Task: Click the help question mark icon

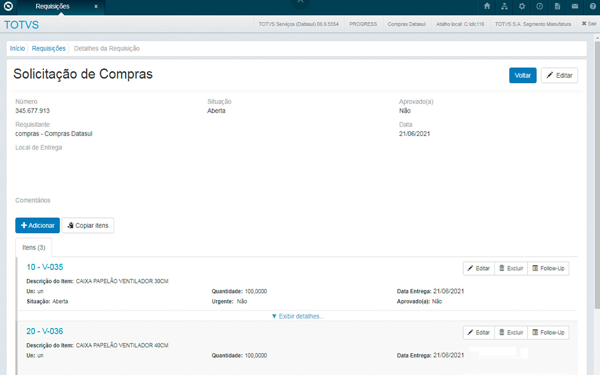Action: [x=592, y=7]
